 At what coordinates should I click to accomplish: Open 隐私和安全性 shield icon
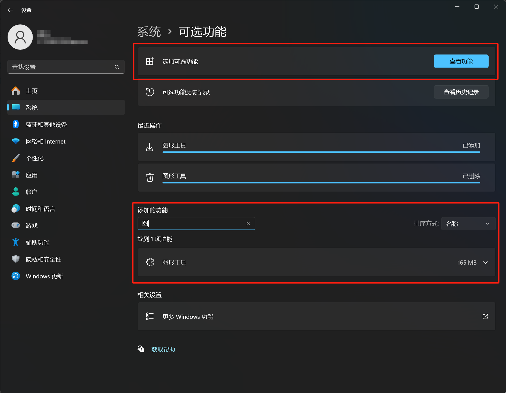(x=16, y=259)
